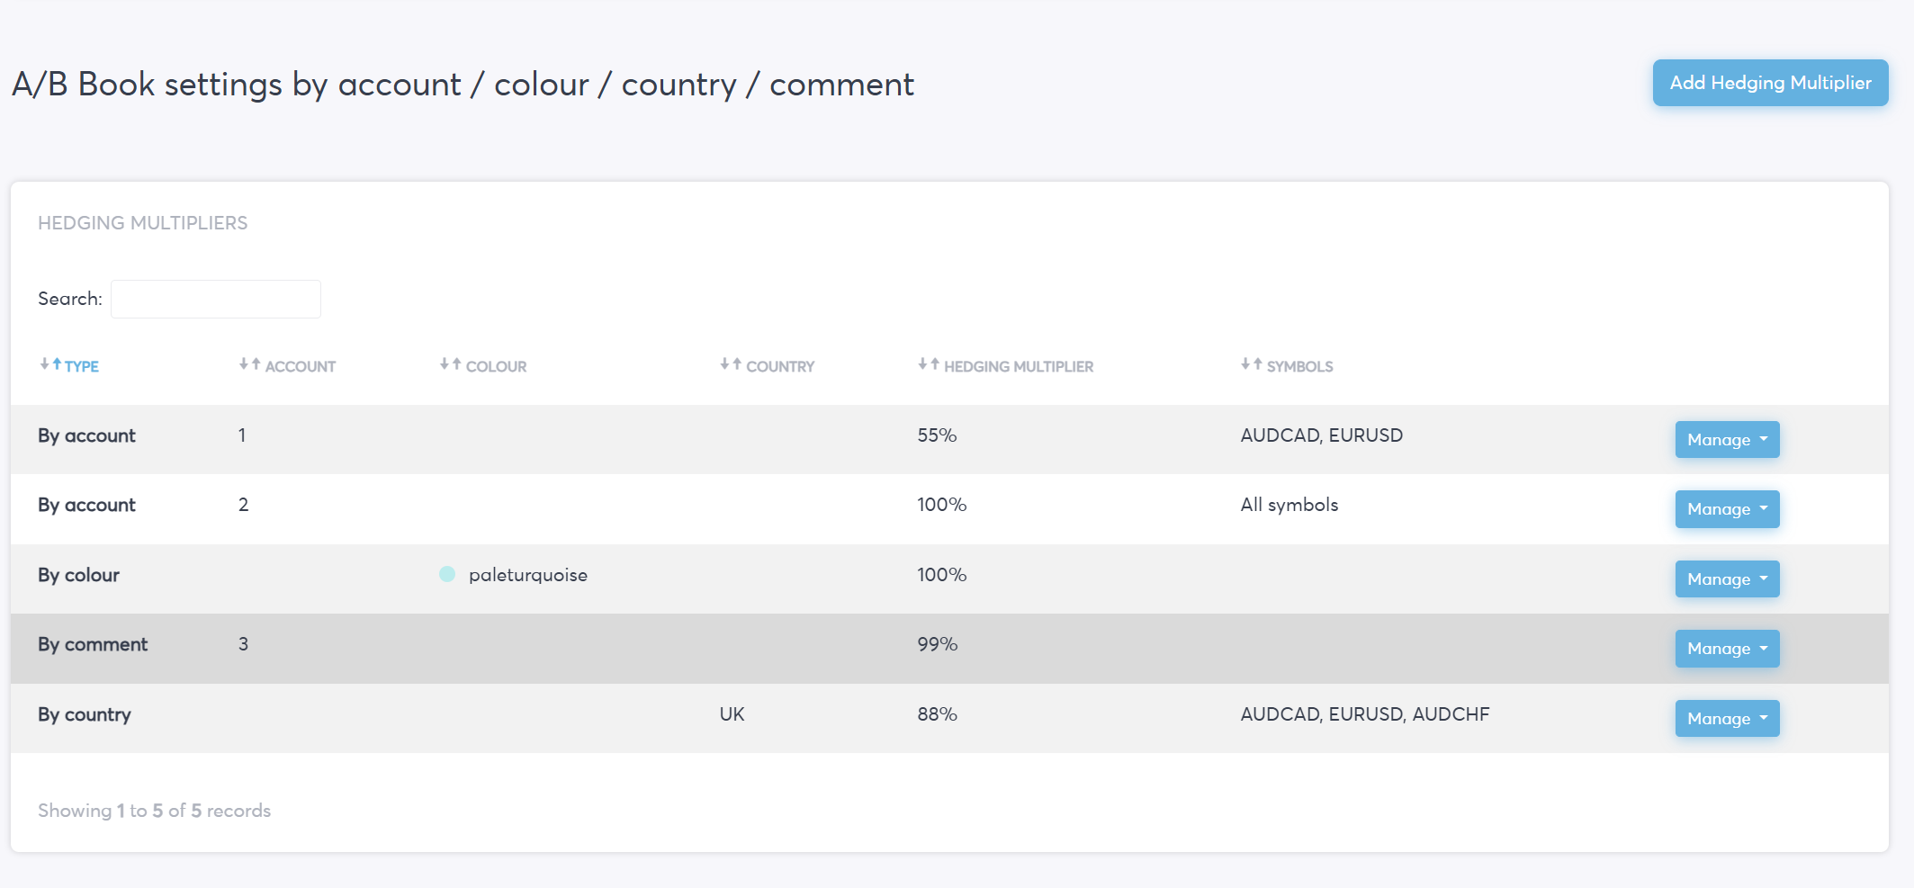Image resolution: width=1914 pixels, height=888 pixels.
Task: Sort table by SYMBOLS column label
Action: pyautogui.click(x=1300, y=366)
